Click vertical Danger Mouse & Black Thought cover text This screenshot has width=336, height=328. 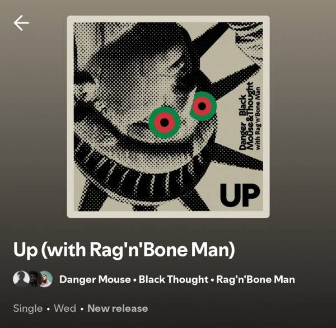tap(246, 117)
